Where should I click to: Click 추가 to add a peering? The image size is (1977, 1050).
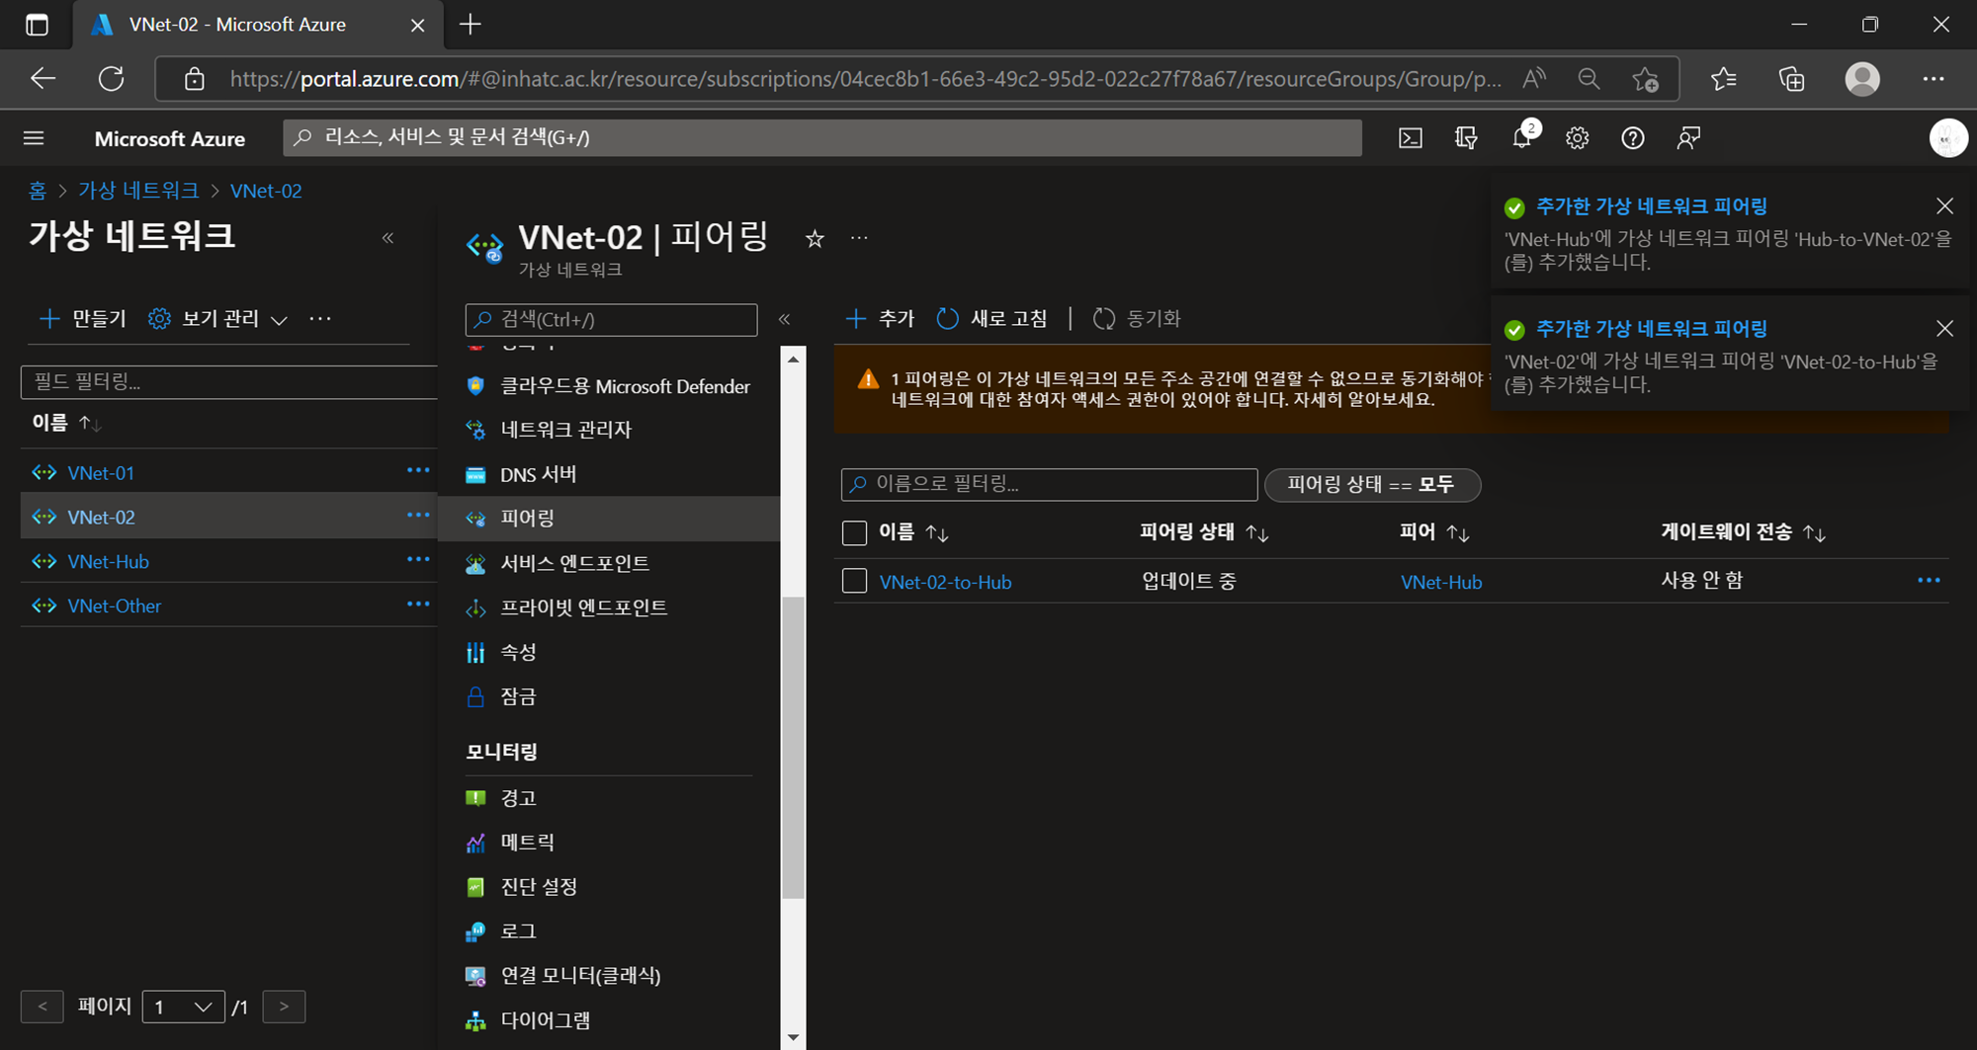point(880,319)
